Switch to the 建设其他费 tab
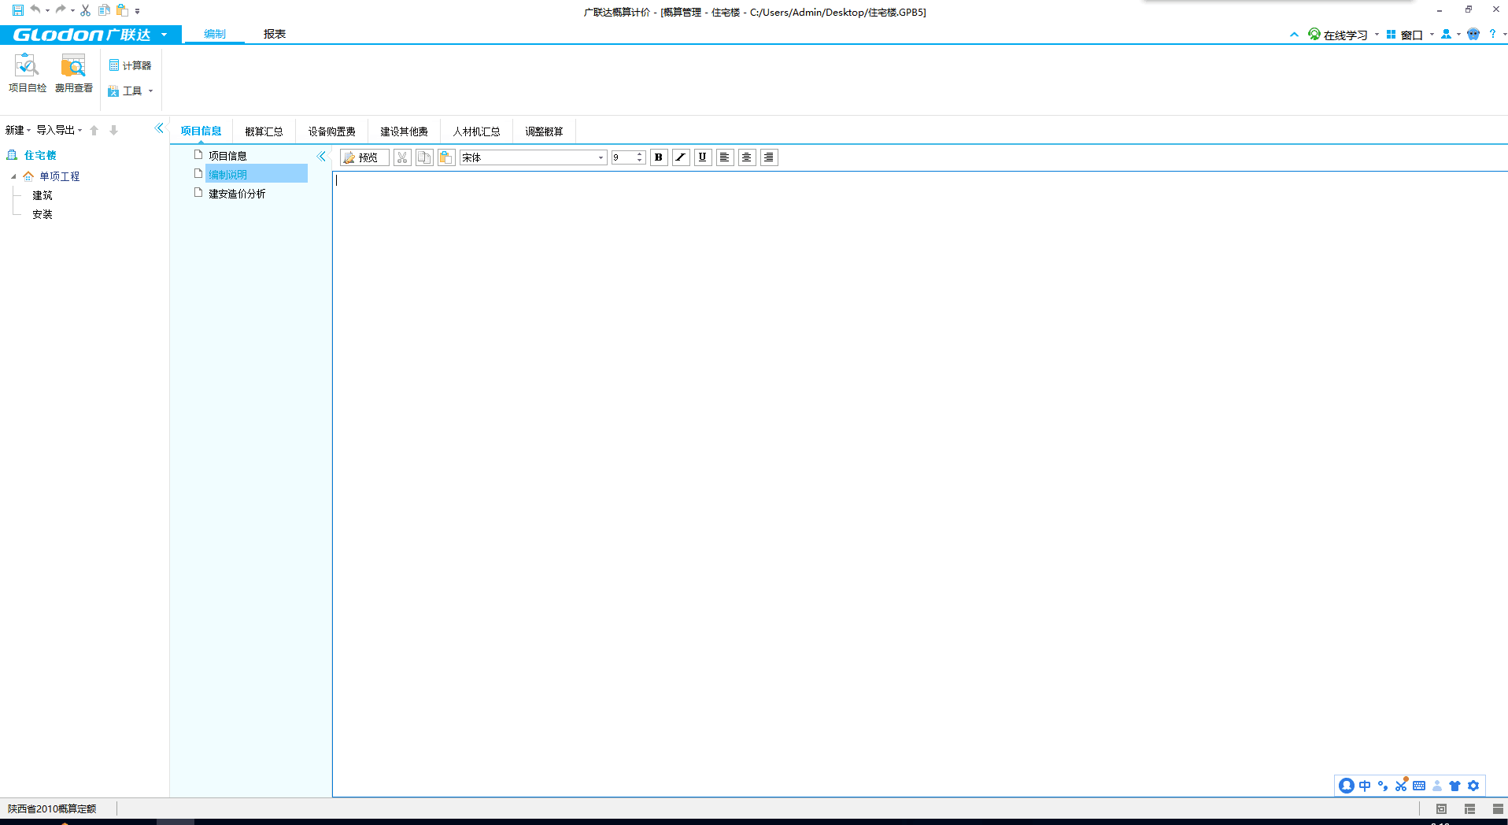The image size is (1508, 825). [404, 131]
